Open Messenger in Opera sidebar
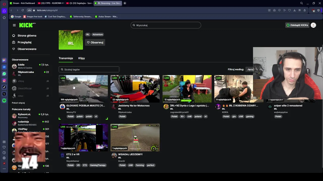Viewport: 323px width, 181px height. [x=4, y=67]
